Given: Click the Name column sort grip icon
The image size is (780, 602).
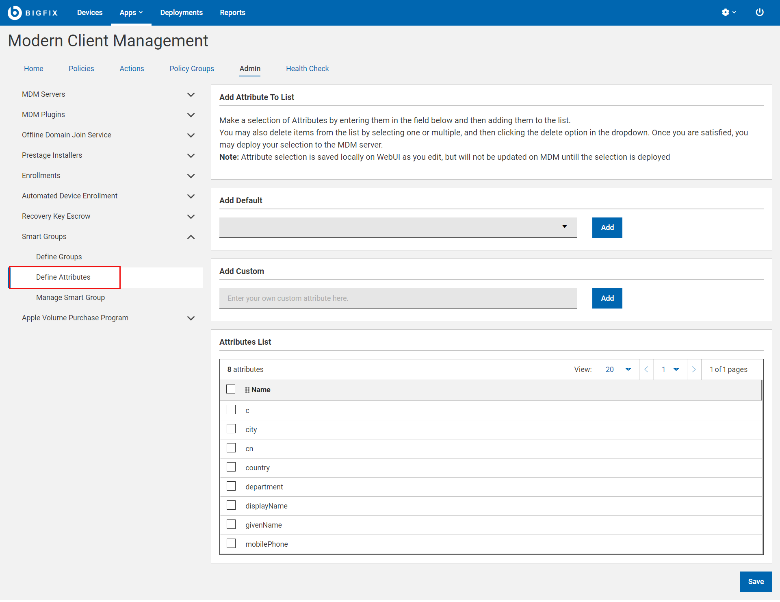Looking at the screenshot, I should coord(247,390).
